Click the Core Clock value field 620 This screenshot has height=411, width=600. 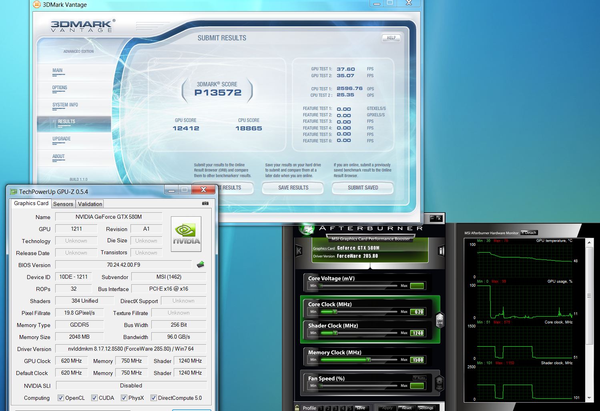click(x=417, y=312)
